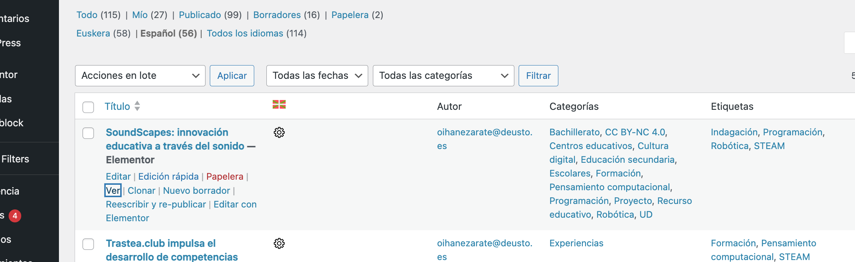
Task: Click the gear icon in SoundScapes row
Action: tap(279, 133)
